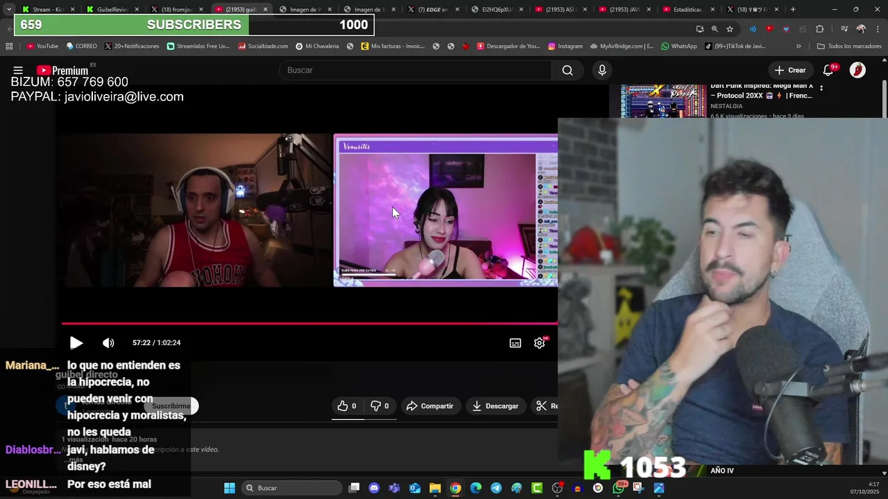Open the Descargador de You... bookmark
This screenshot has width=888, height=499.
point(508,46)
